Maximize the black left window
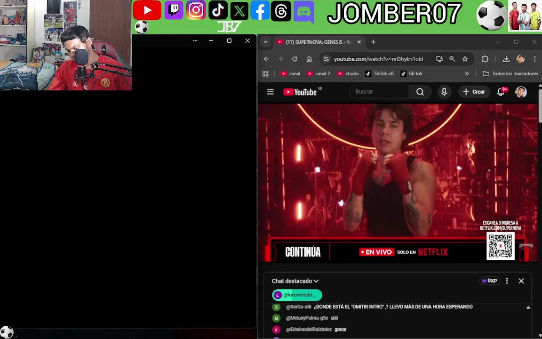This screenshot has height=339, width=542. click(229, 41)
